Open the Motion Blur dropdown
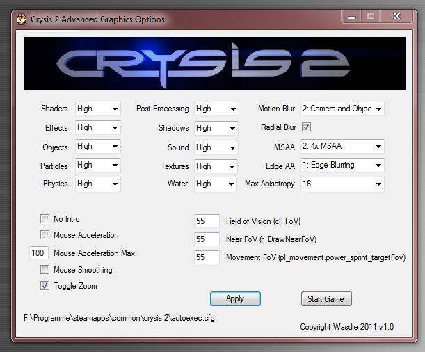 point(342,109)
